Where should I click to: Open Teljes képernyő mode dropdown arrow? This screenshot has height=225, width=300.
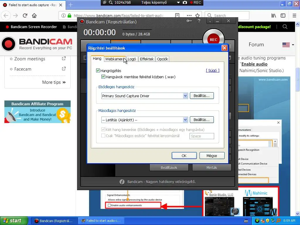point(178,2)
